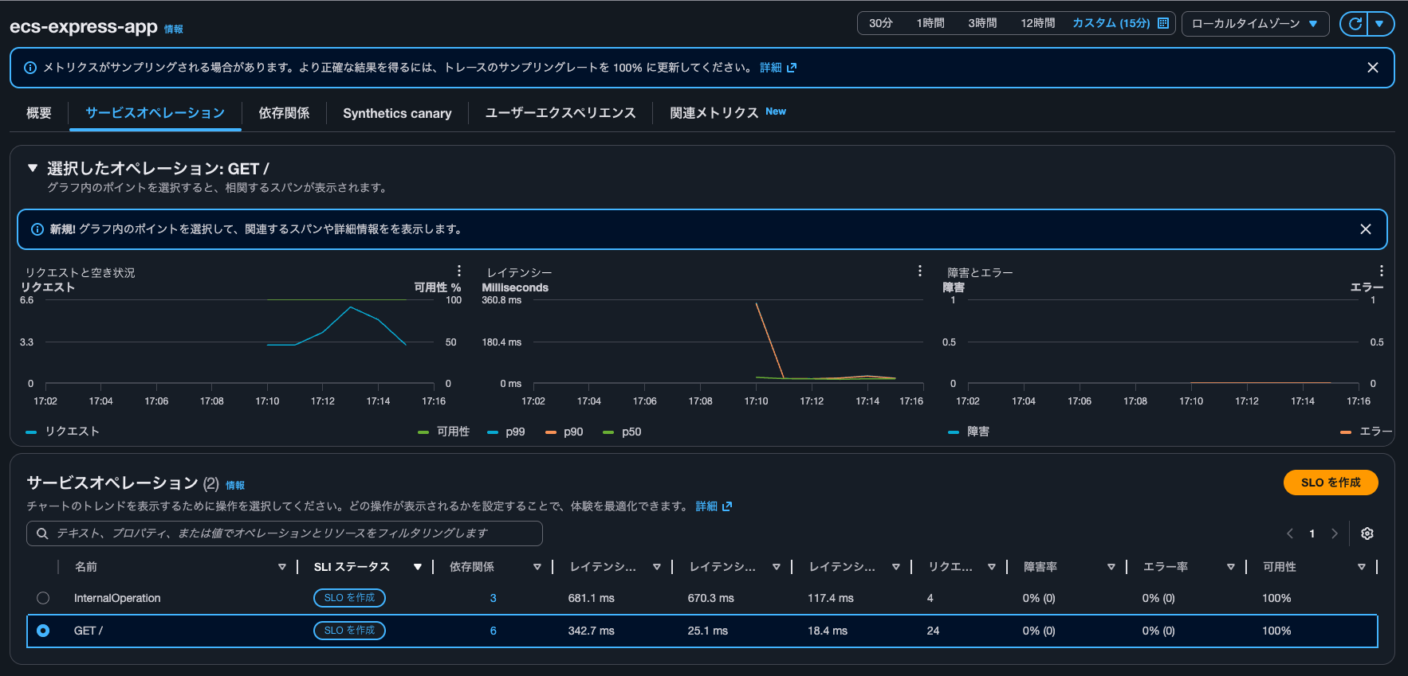Select the 1時間 time range

point(930,23)
